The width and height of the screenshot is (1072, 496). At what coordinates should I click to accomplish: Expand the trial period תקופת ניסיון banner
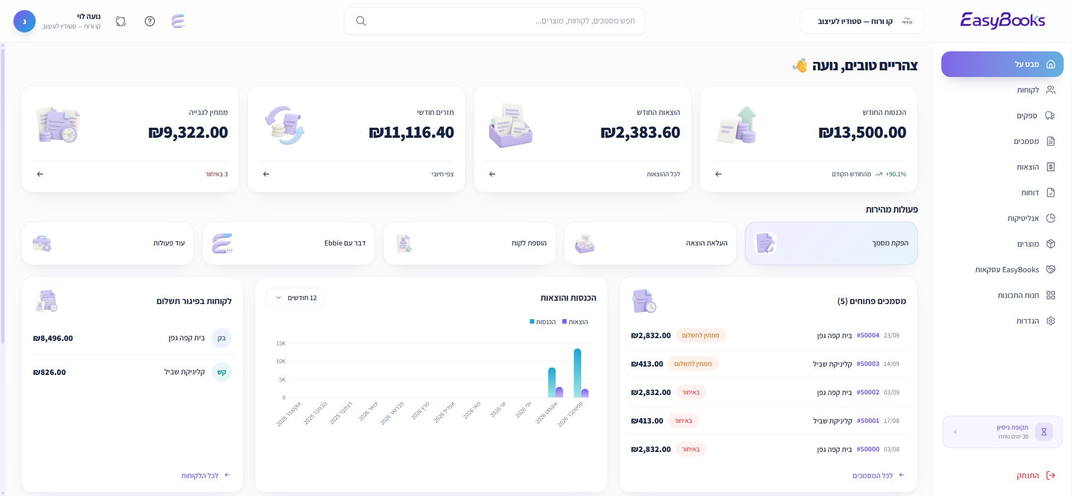coord(1002,432)
